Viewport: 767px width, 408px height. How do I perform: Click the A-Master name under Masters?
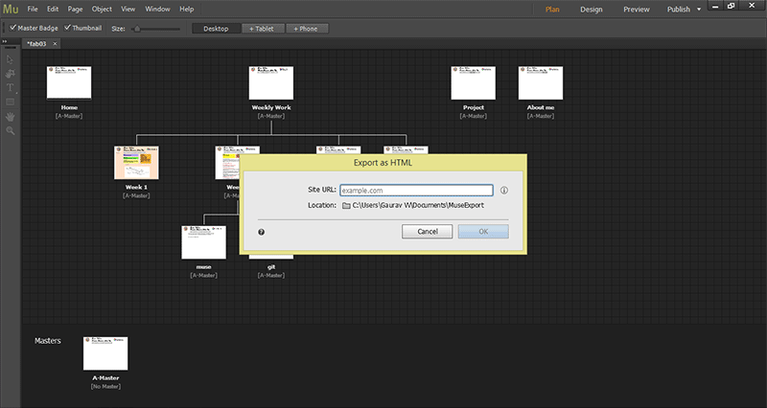(105, 377)
